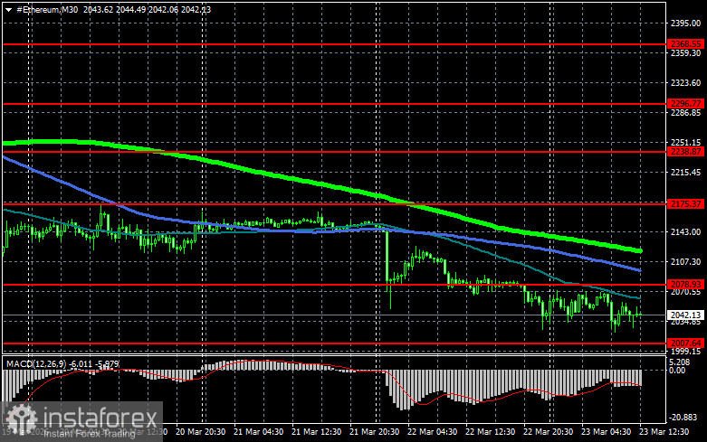Select the 22 Mar 12:30 time axis label
The width and height of the screenshot is (707, 442).
coord(490,432)
